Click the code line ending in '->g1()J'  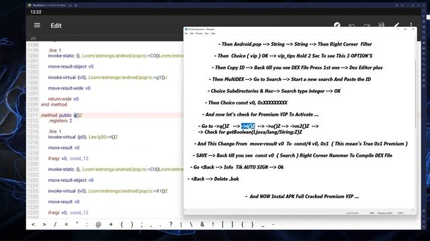tap(107, 78)
